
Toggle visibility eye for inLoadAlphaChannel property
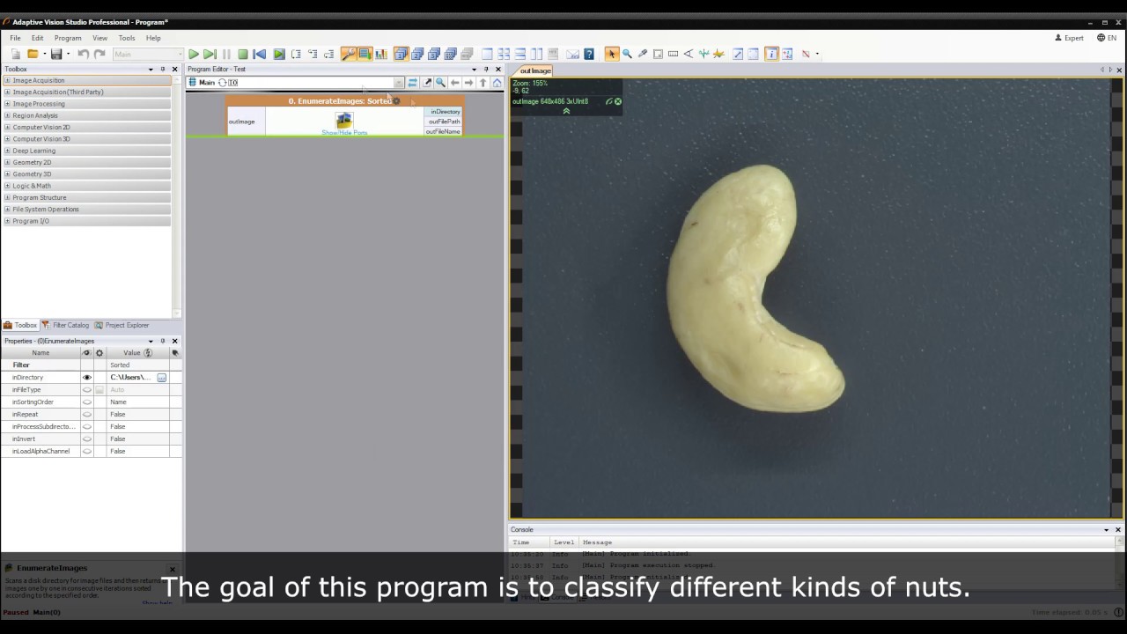click(x=86, y=451)
